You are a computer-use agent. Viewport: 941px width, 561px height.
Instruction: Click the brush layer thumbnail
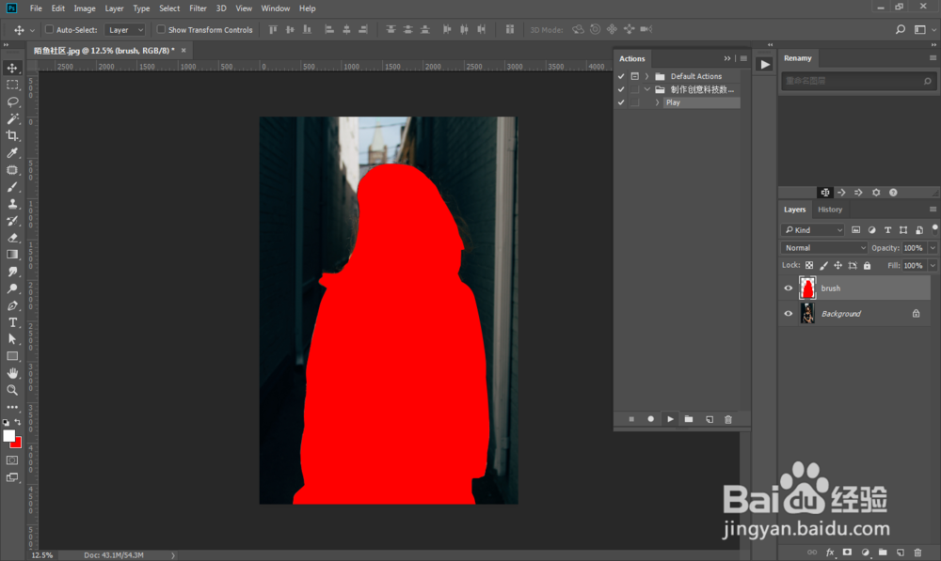pos(807,288)
